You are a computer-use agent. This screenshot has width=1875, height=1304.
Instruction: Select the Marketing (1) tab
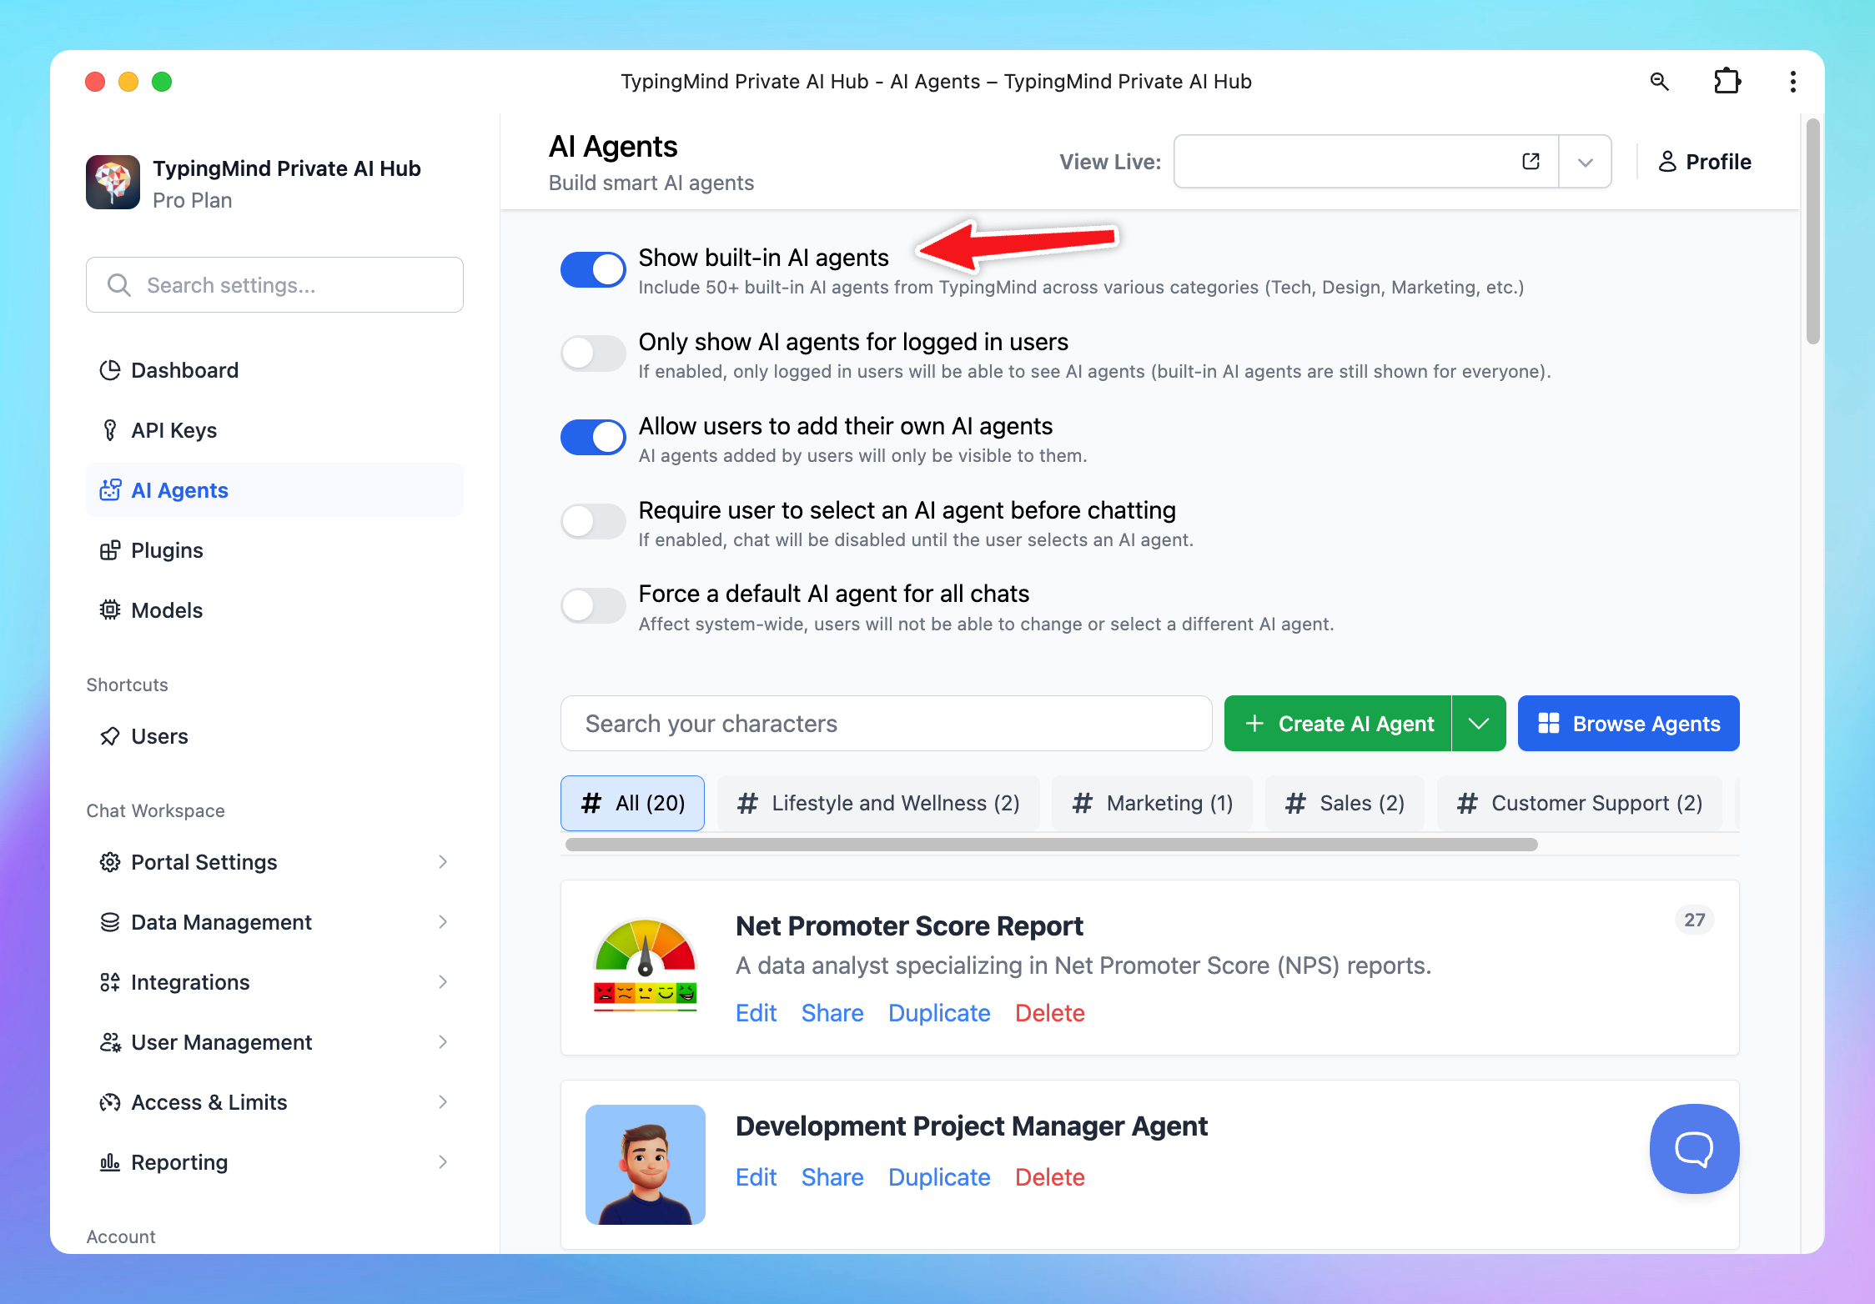coord(1152,803)
